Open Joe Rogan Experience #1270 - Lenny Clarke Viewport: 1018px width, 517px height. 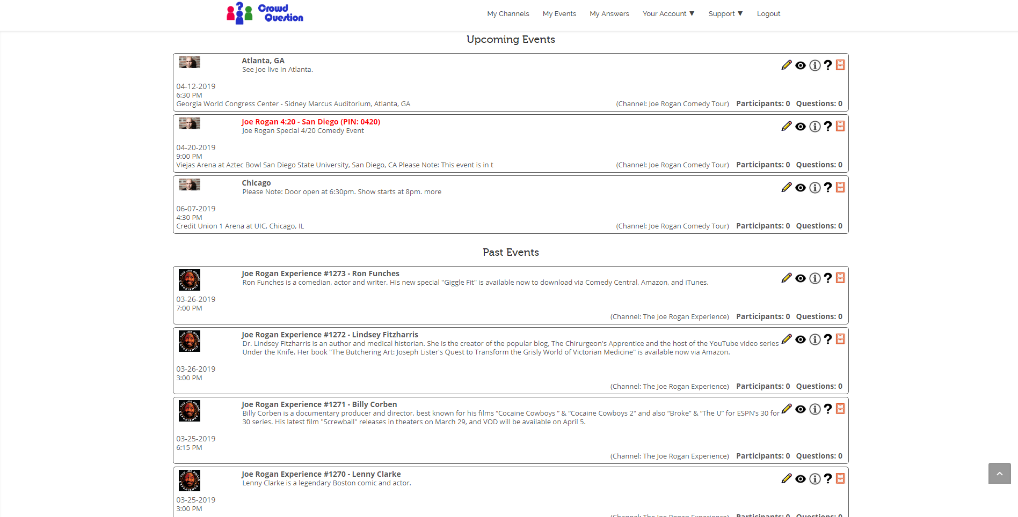[321, 474]
